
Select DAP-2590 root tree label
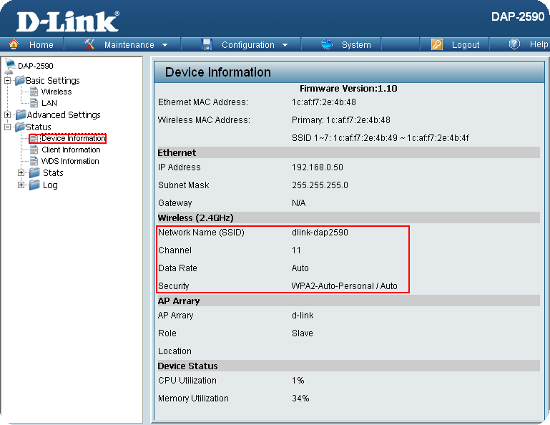point(36,66)
